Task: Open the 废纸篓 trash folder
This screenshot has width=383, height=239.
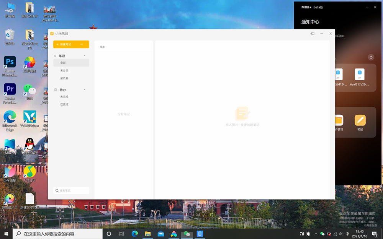Action: [64, 78]
